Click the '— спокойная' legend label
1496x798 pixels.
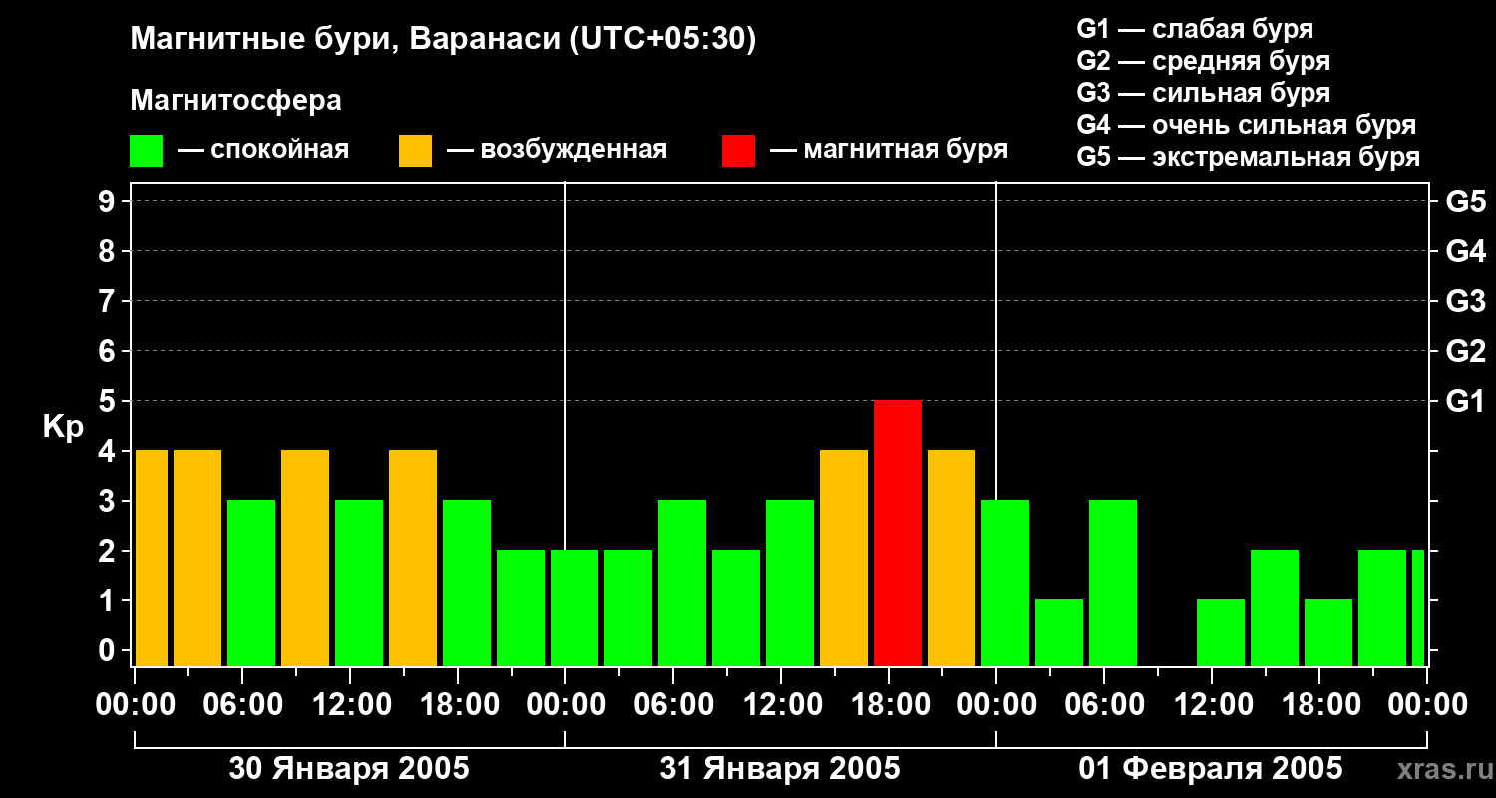click(x=263, y=150)
